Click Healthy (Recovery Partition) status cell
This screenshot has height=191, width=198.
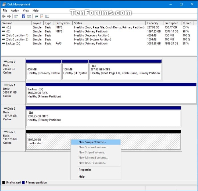tap(92, 35)
